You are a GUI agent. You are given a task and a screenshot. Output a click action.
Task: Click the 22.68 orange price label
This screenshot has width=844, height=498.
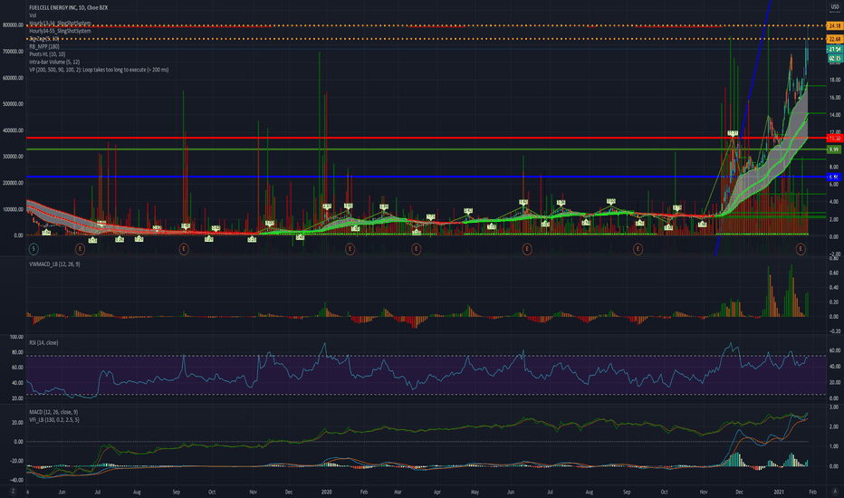tap(834, 39)
